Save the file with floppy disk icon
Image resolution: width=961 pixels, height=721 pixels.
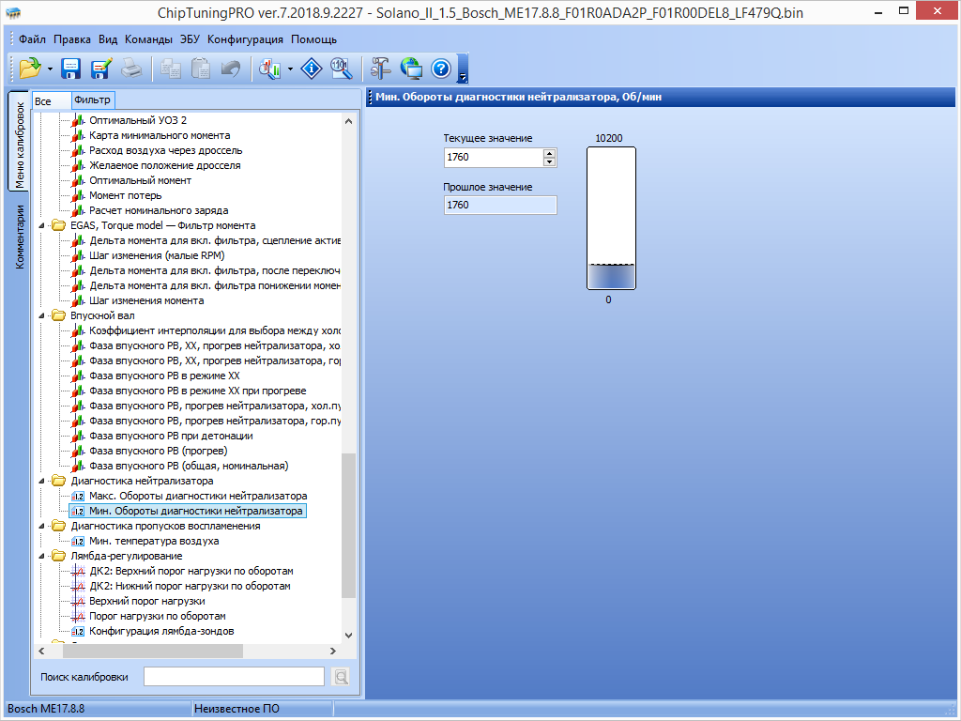pos(71,68)
